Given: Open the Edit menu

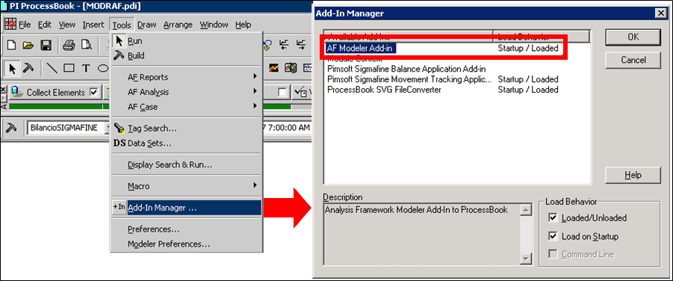Looking at the screenshot, I should point(45,25).
